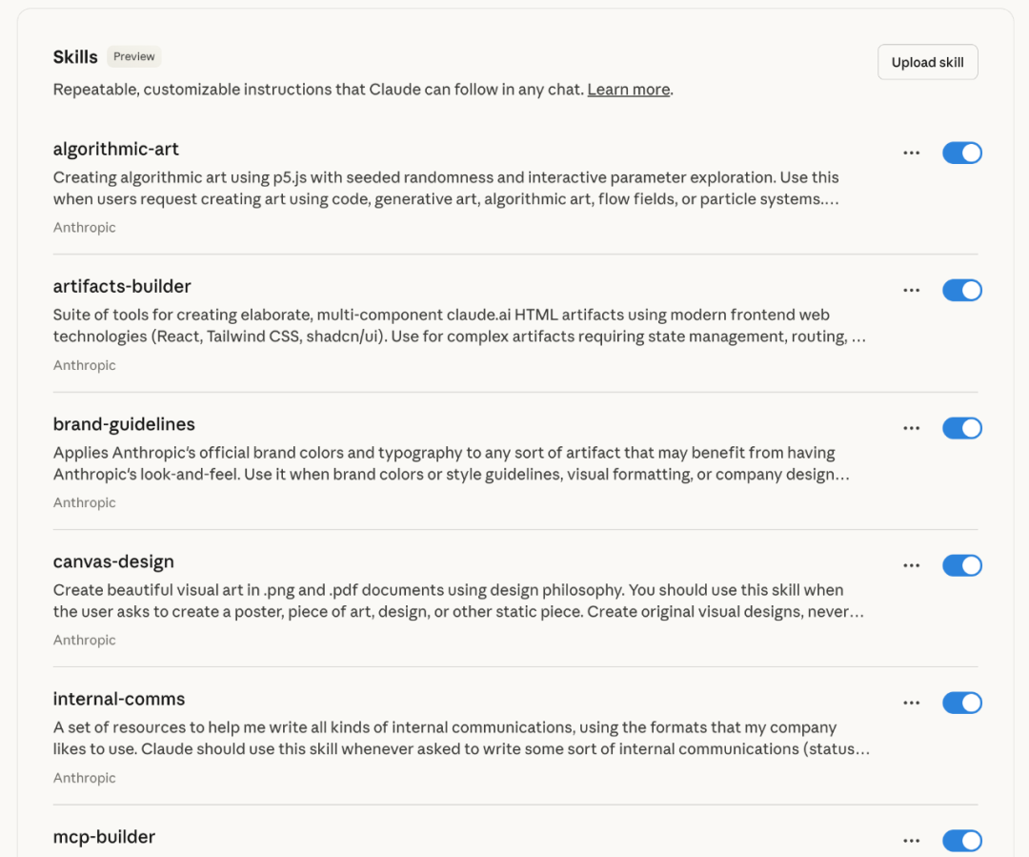Open more options for internal-comms skill
This screenshot has width=1029, height=857.
pos(912,704)
